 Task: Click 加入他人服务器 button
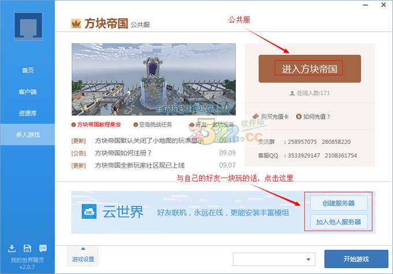(339, 222)
